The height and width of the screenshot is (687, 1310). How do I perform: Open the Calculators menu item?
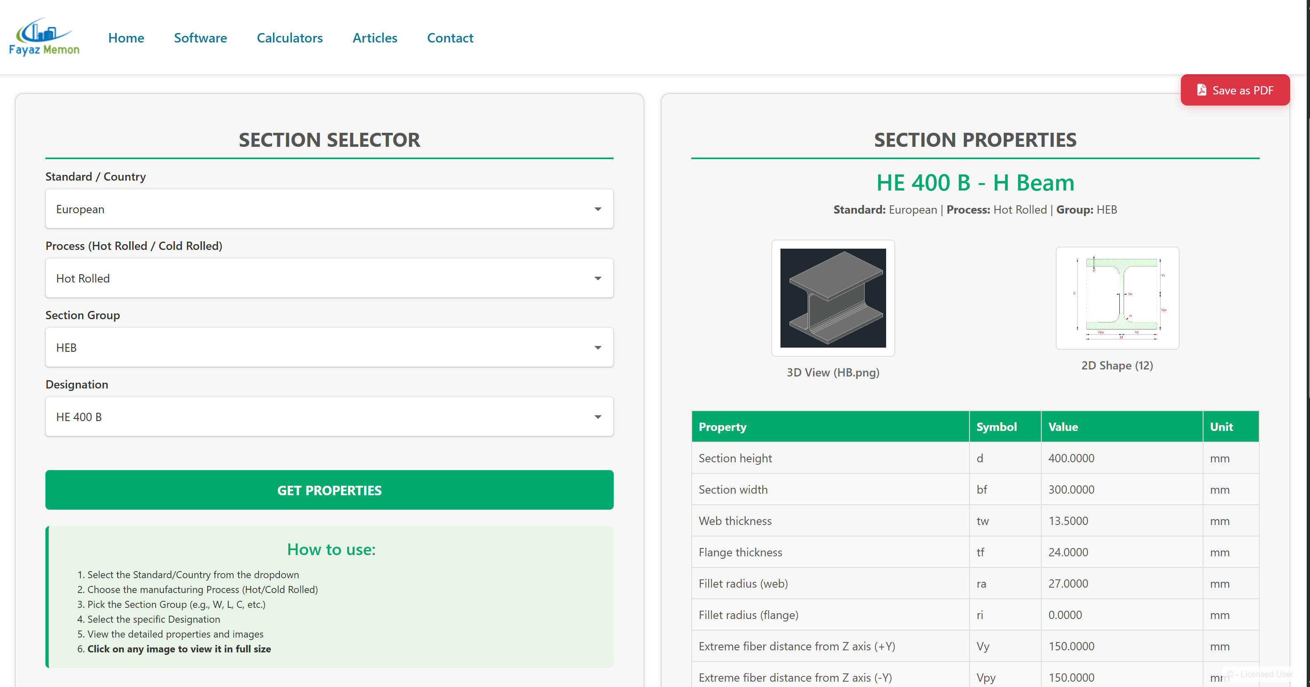pos(289,38)
